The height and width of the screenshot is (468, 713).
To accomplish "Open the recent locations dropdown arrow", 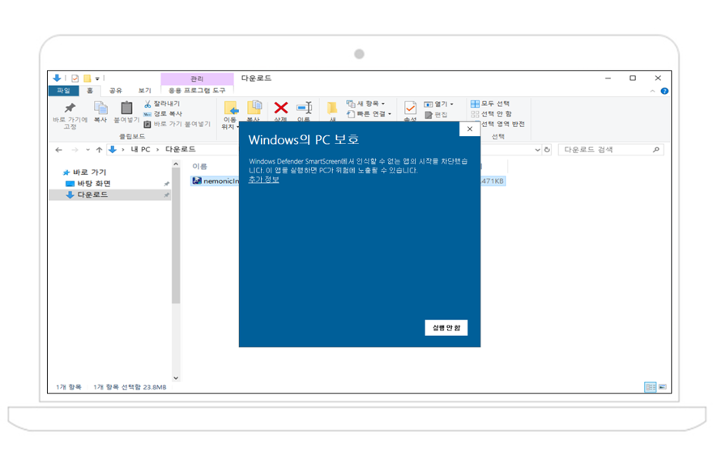I will (x=88, y=150).
